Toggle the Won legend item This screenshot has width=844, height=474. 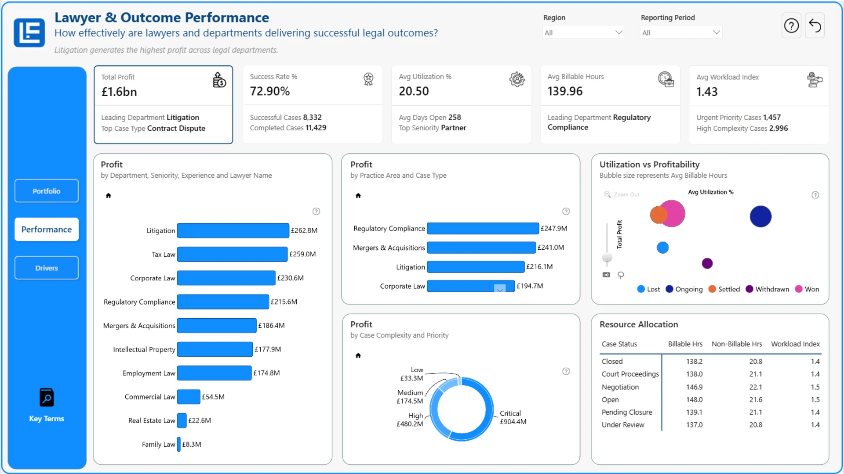(807, 289)
